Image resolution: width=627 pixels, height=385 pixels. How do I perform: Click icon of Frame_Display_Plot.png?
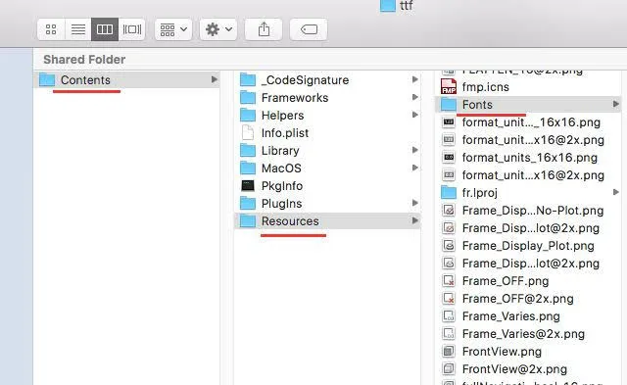[x=449, y=245]
